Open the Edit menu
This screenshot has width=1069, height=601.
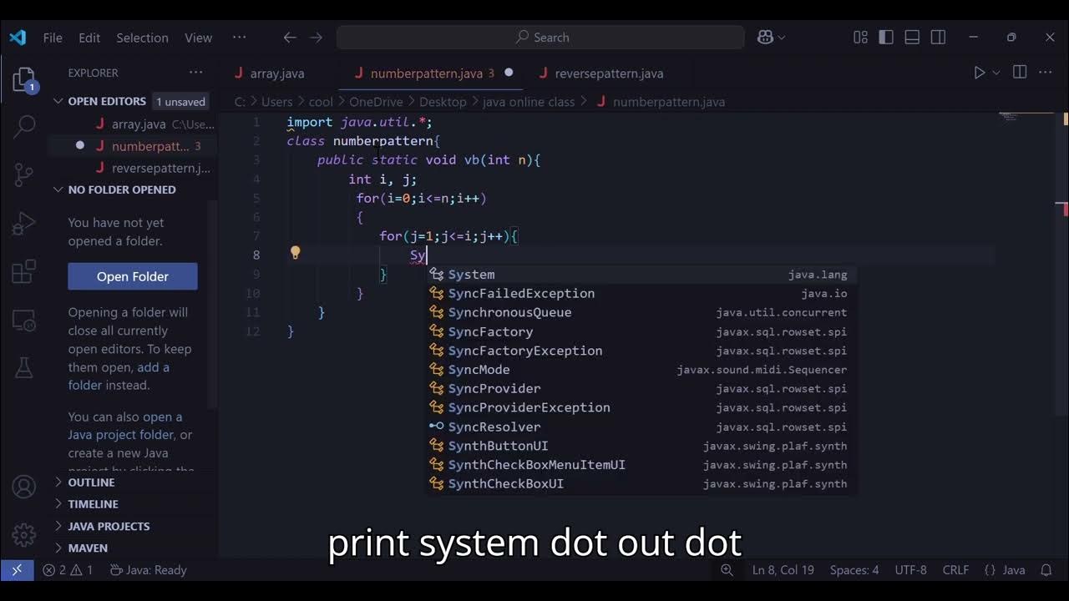coord(89,38)
